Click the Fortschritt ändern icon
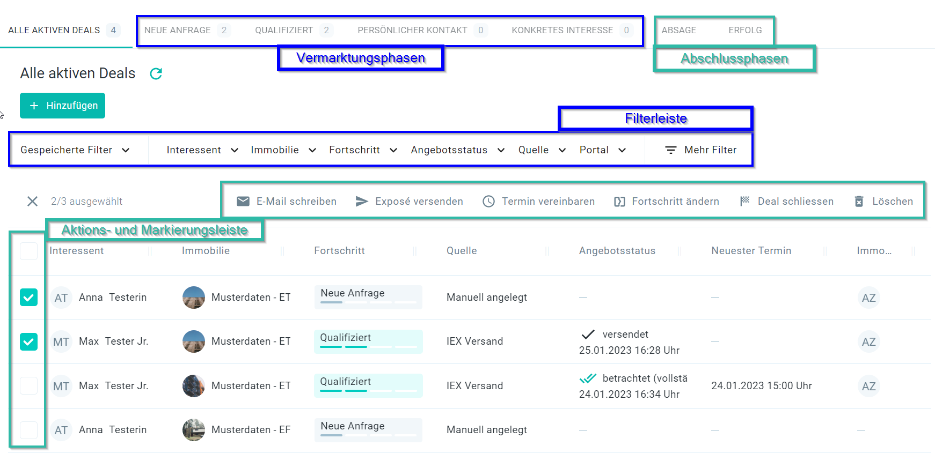Image resolution: width=935 pixels, height=453 pixels. click(x=619, y=202)
